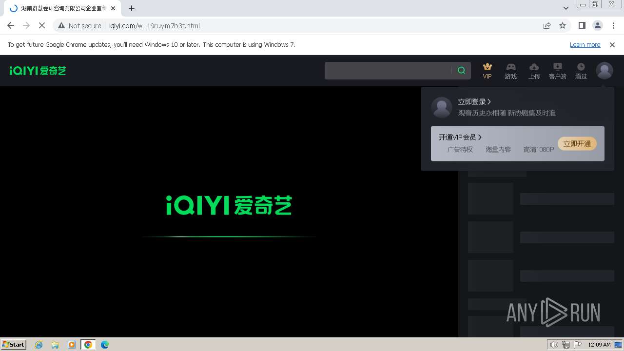This screenshot has width=624, height=351.
Task: Open the 游戏 games controller icon
Action: pyautogui.click(x=510, y=71)
